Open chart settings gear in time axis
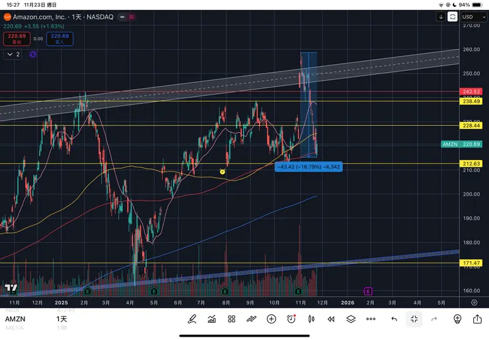Screen dimensions: 489x340 coord(474,302)
